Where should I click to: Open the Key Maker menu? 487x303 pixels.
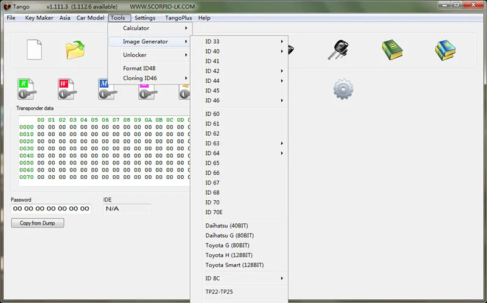click(39, 18)
